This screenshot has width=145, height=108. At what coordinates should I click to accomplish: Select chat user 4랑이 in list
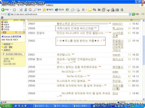(6, 22)
